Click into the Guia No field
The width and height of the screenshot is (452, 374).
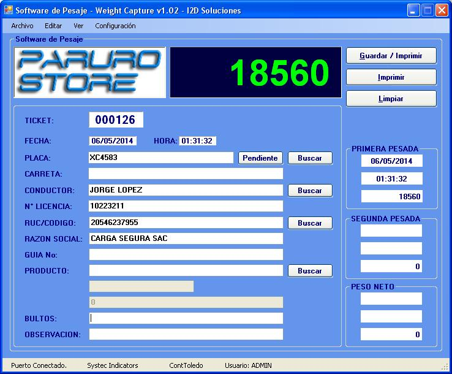pos(186,254)
